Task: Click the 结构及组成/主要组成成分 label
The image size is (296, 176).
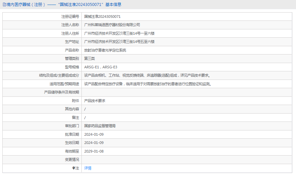Action: (x=59, y=76)
